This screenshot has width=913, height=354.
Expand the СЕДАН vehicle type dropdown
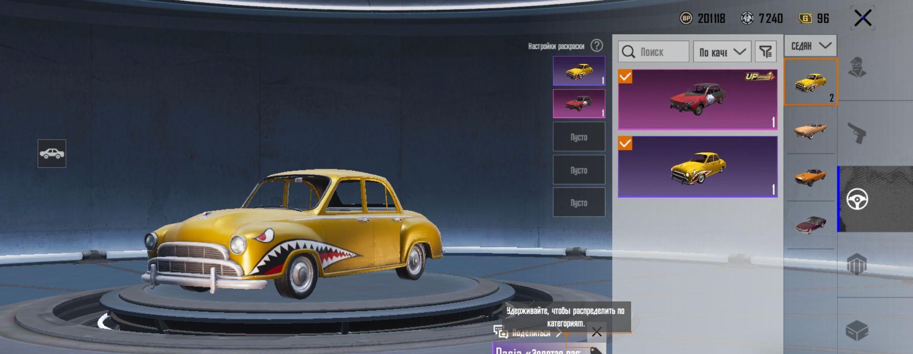click(x=810, y=46)
